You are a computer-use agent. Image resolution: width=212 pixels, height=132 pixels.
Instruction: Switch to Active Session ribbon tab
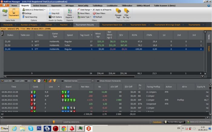40,5
